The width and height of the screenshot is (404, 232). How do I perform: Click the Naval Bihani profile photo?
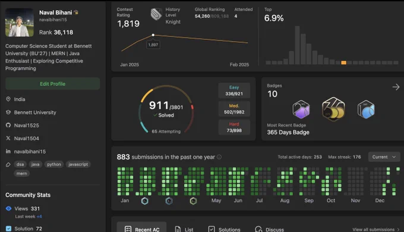coord(20,23)
